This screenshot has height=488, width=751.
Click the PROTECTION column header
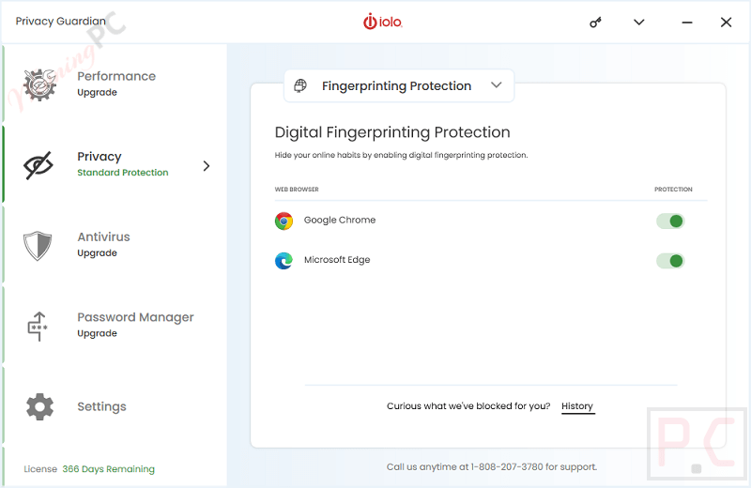tap(673, 190)
